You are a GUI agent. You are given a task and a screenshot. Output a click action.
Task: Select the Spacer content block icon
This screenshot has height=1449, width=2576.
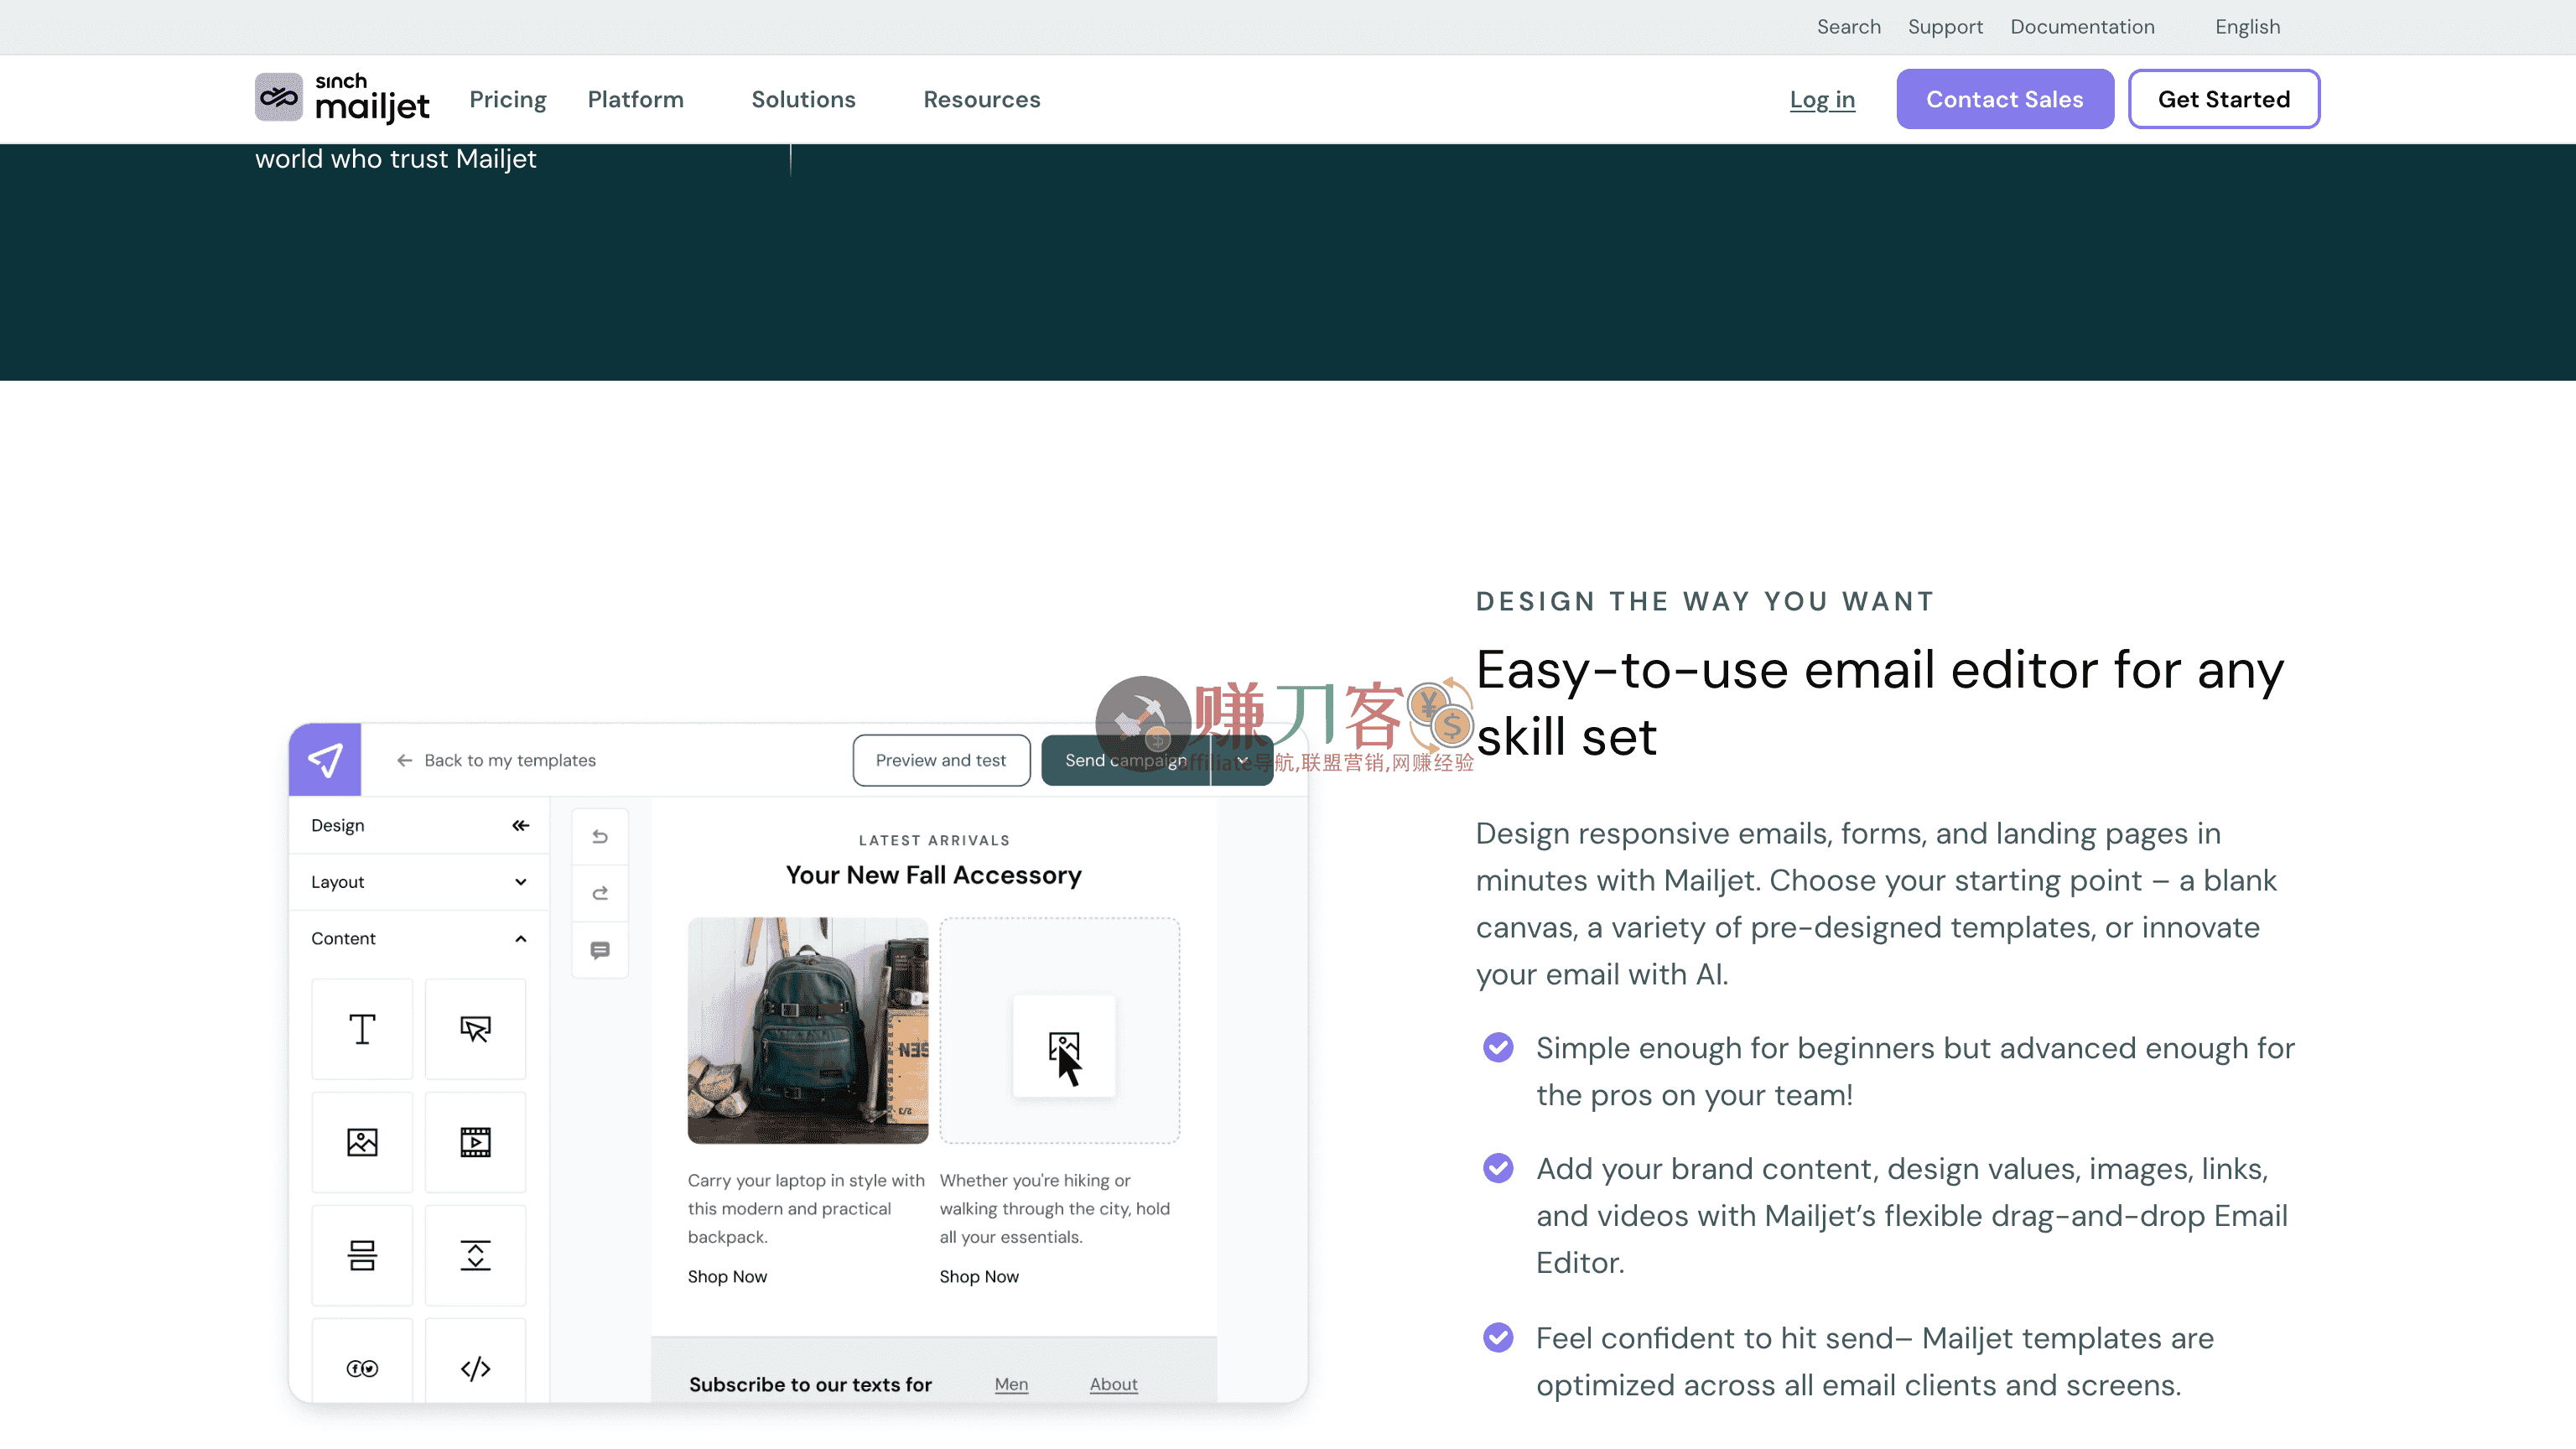coord(475,1255)
